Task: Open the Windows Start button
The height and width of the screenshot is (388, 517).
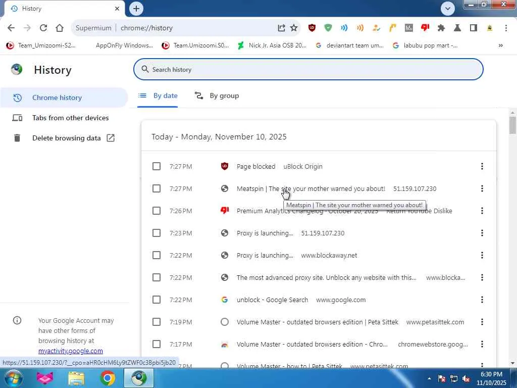Action: [14, 378]
